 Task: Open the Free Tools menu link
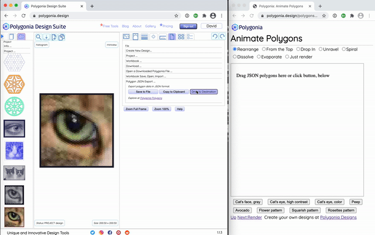click(110, 26)
